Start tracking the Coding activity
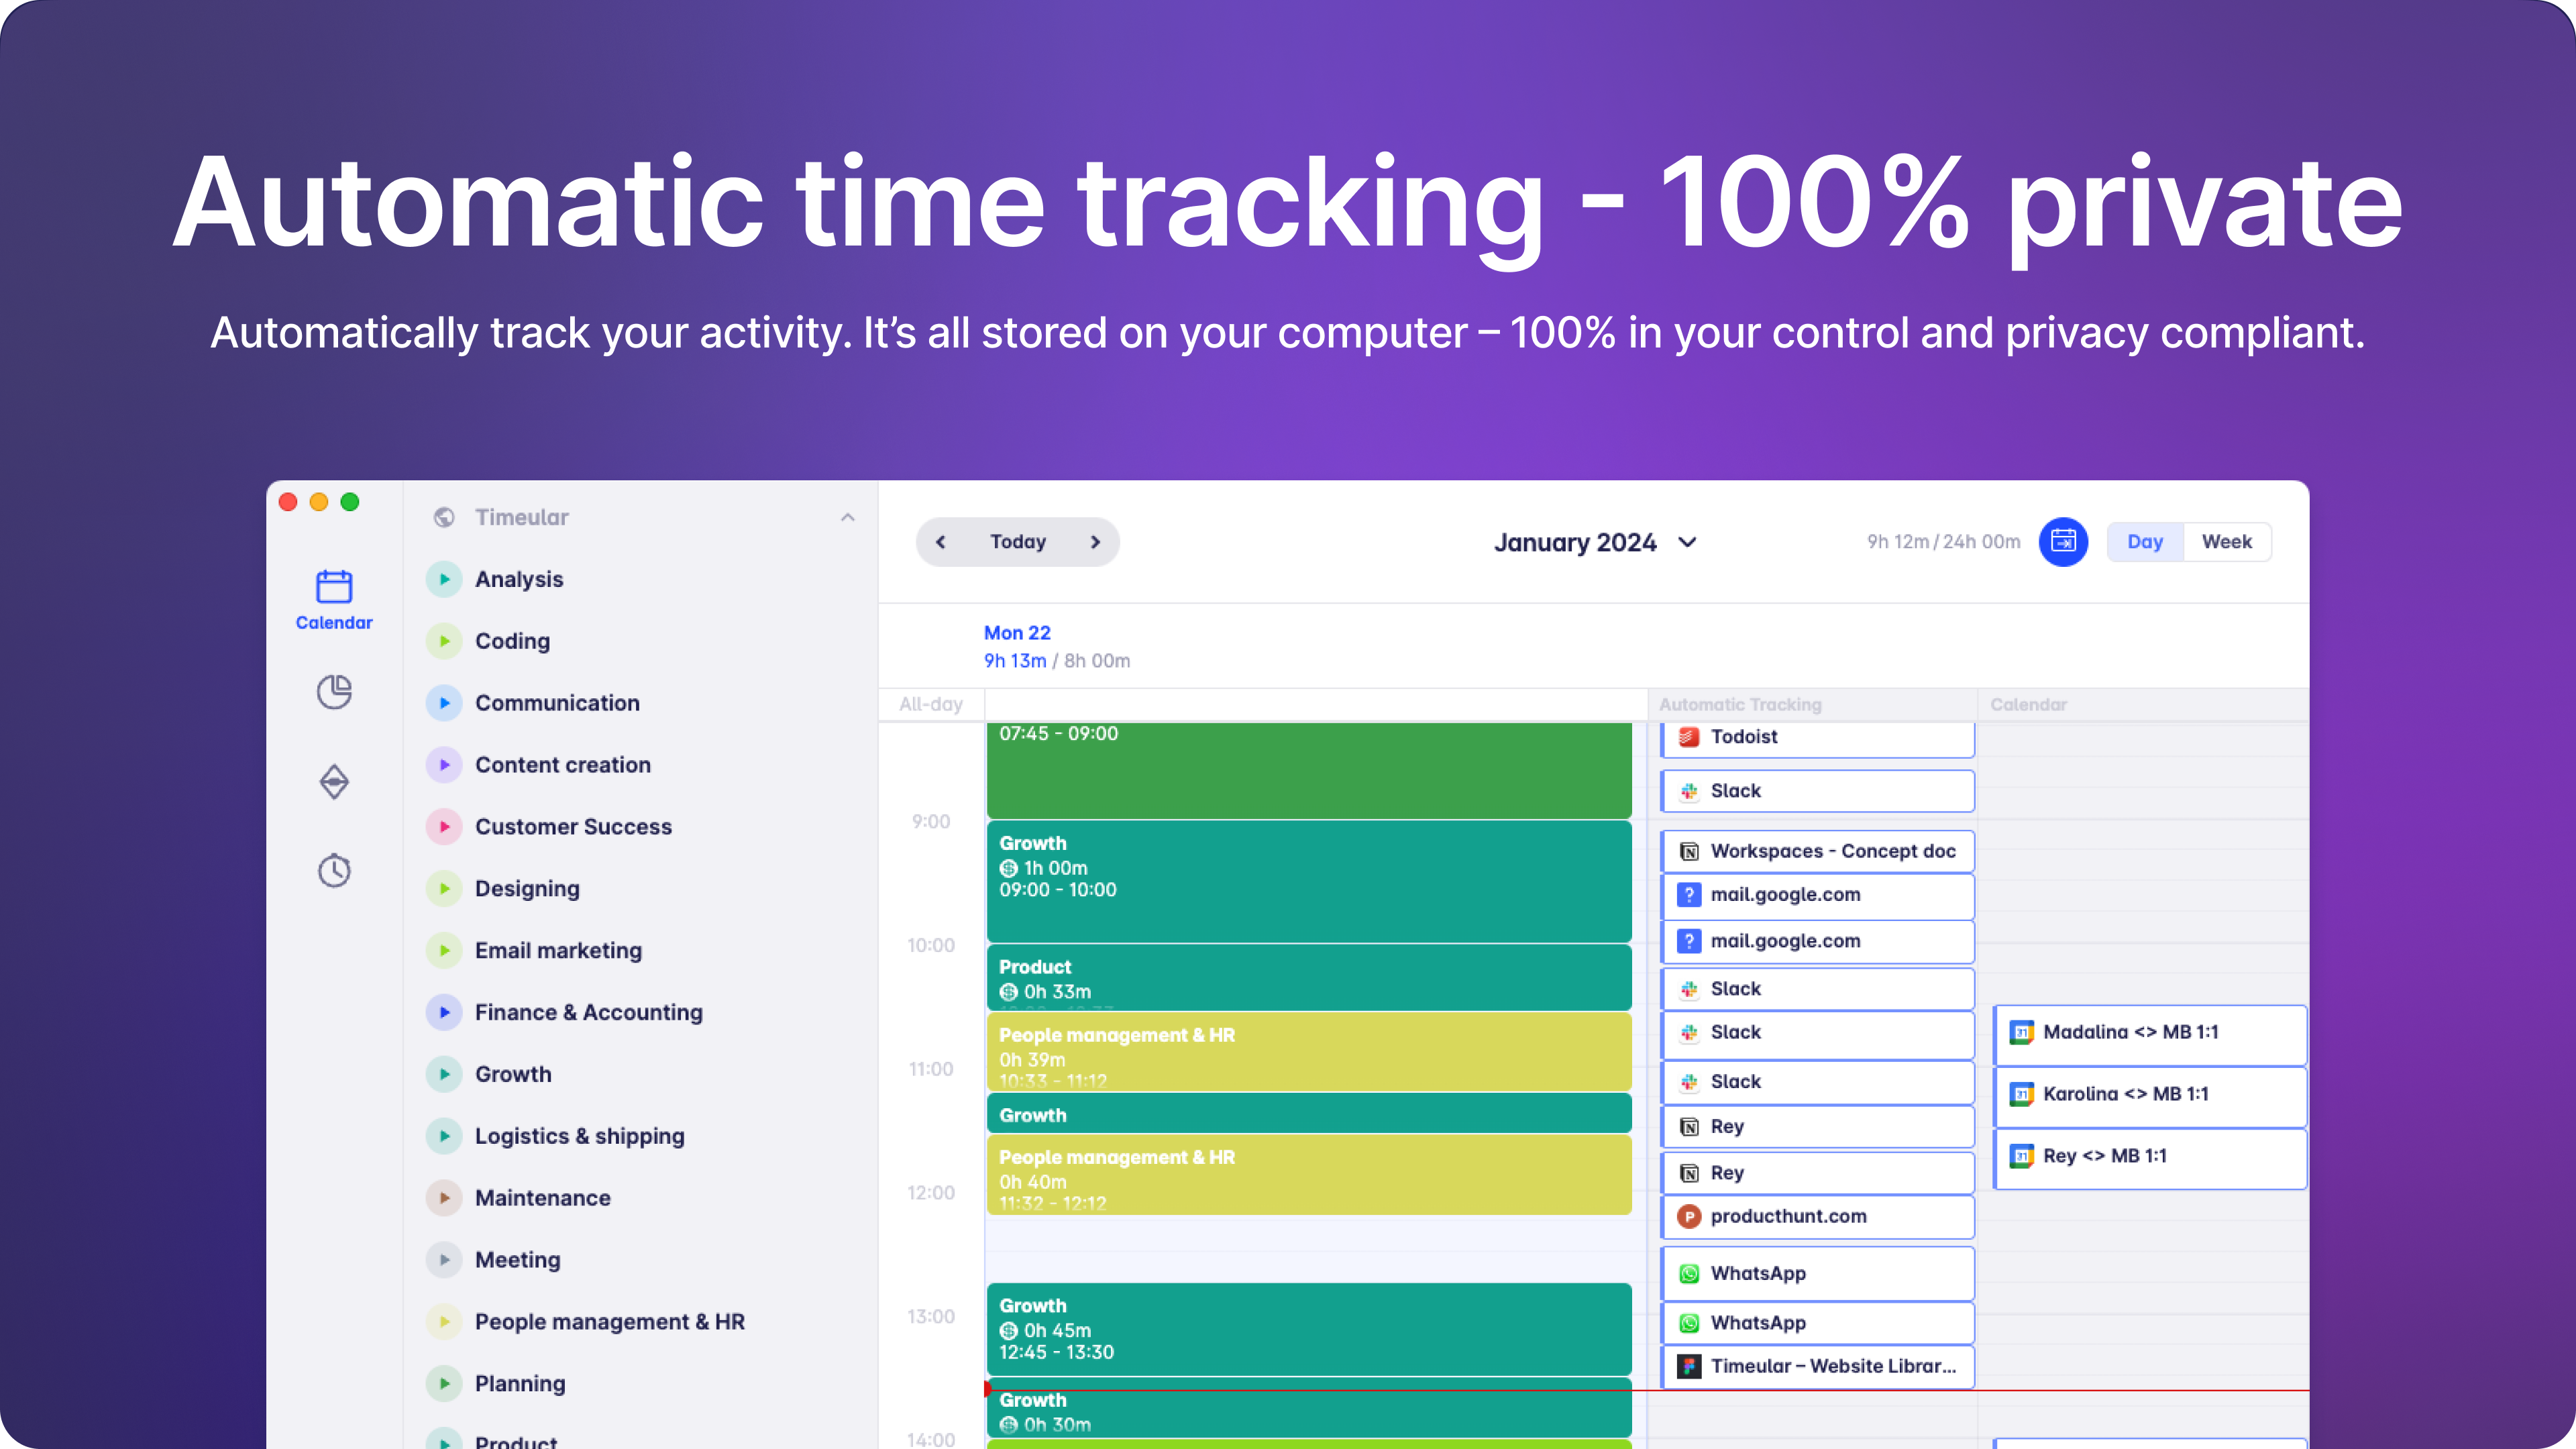 (444, 641)
